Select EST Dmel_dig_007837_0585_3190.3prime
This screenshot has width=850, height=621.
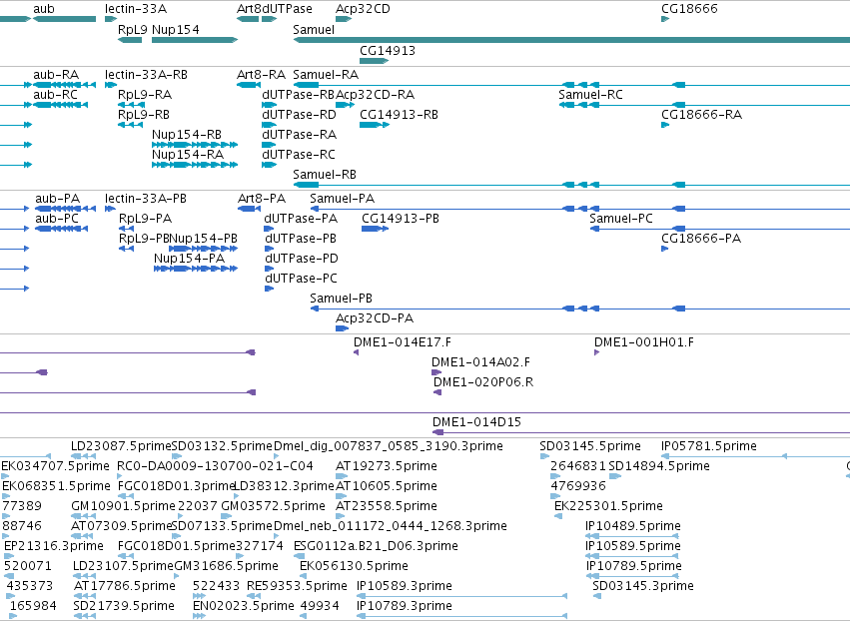pyautogui.click(x=389, y=446)
